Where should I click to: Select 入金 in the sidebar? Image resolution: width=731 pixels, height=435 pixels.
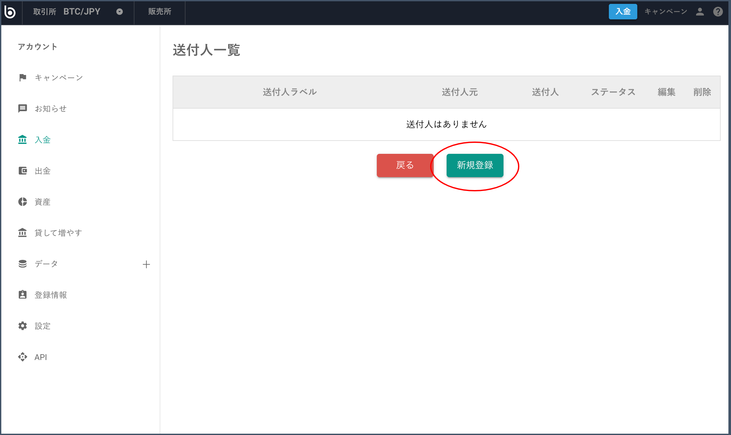[43, 140]
